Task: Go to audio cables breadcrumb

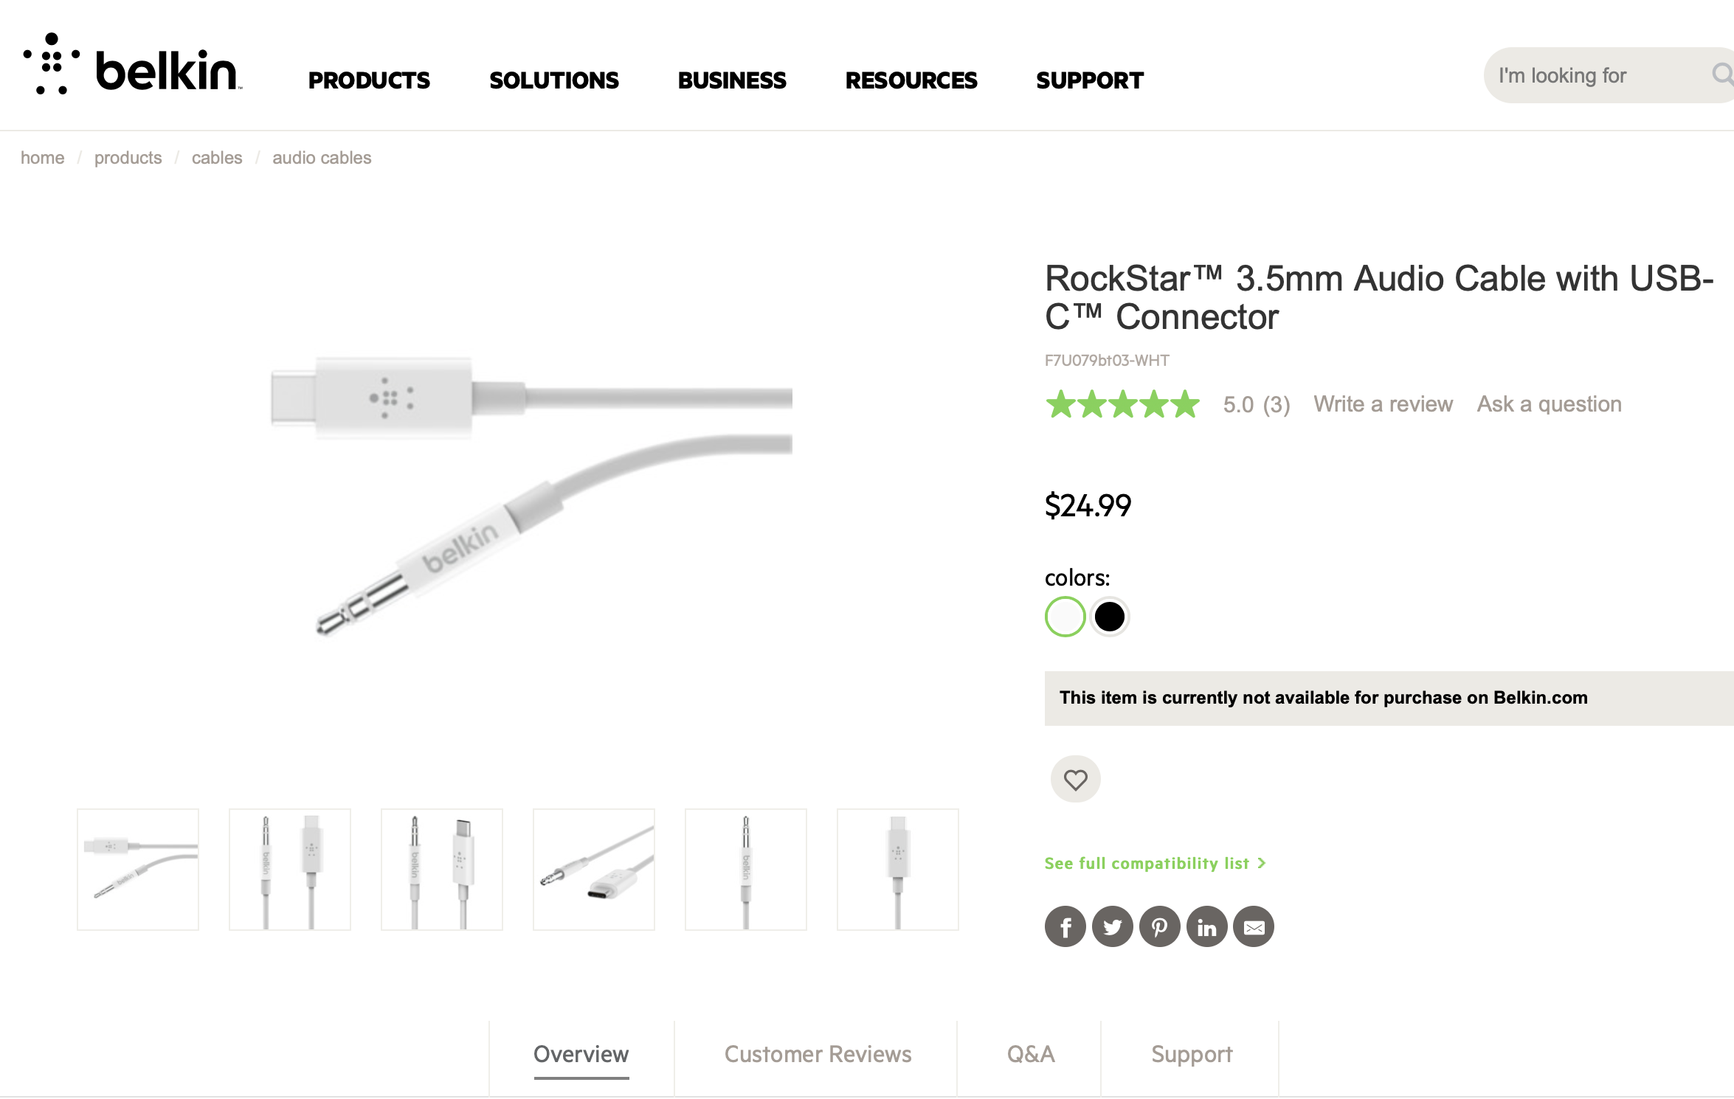Action: click(x=322, y=158)
